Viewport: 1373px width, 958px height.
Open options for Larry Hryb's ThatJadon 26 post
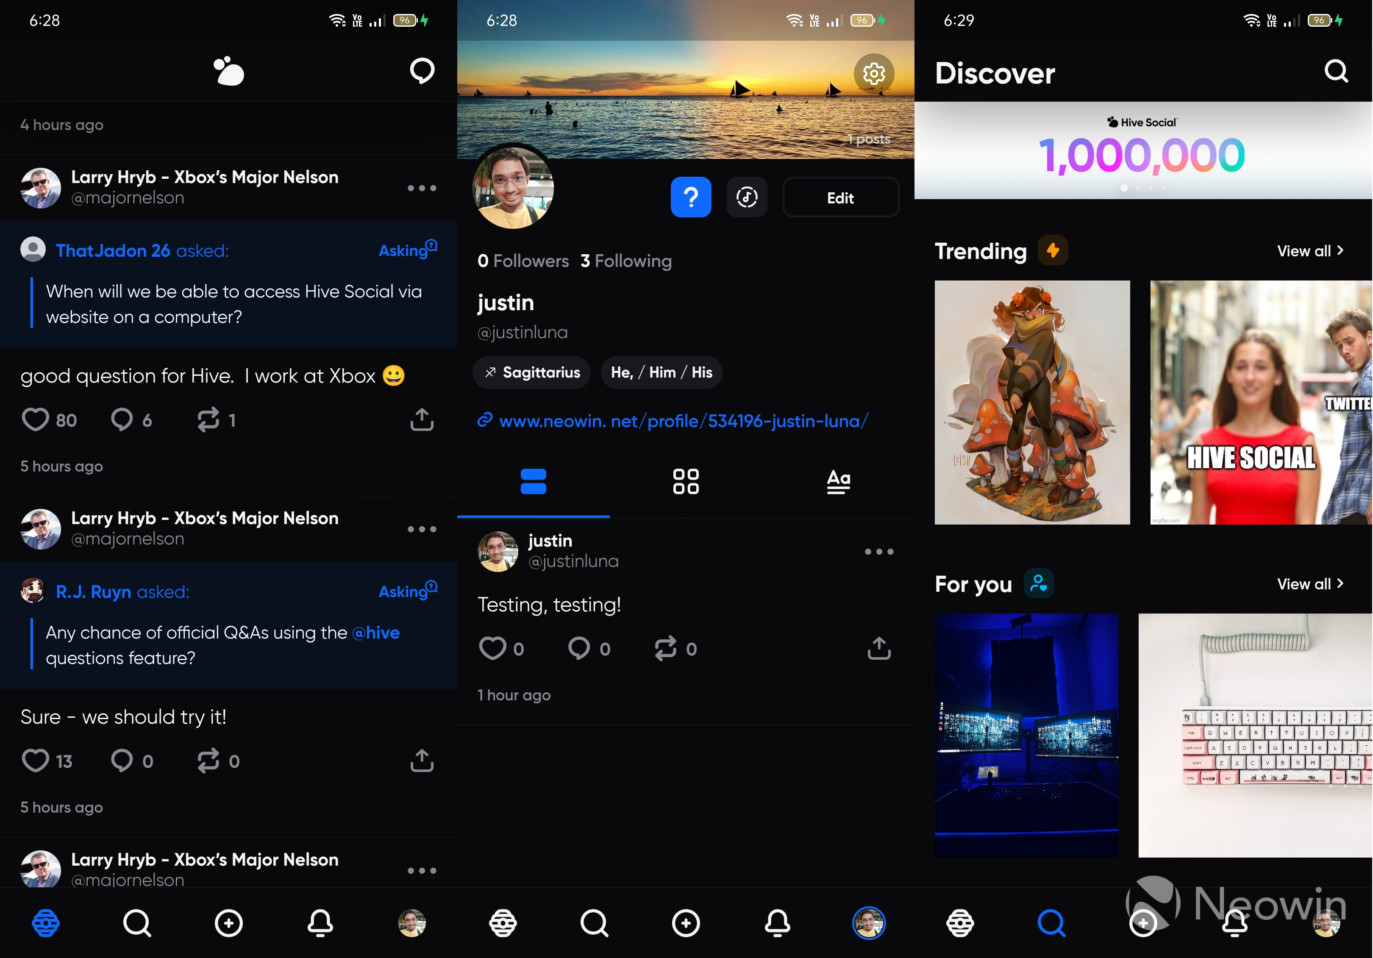point(422,188)
